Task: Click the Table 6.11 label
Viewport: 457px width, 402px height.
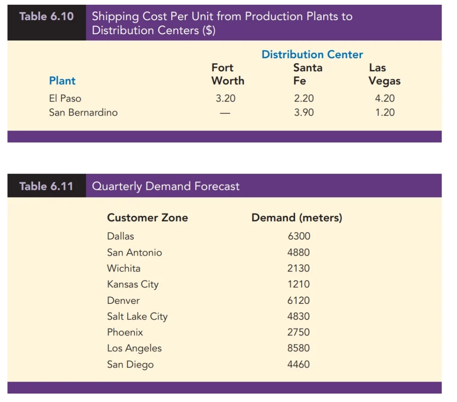Action: pyautogui.click(x=46, y=186)
